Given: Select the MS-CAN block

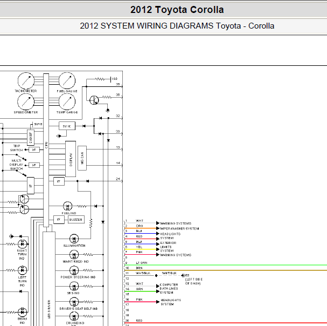Looking at the screenshot, I should point(82,158).
